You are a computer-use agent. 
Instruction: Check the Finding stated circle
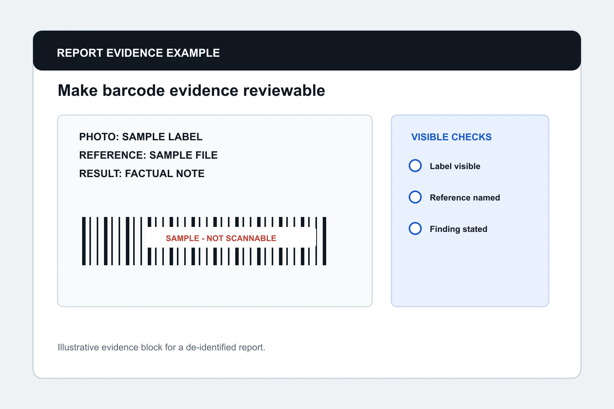(x=415, y=228)
